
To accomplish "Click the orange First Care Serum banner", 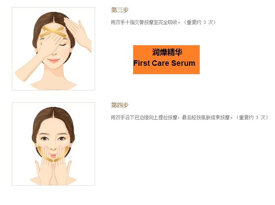I will 166,59.
